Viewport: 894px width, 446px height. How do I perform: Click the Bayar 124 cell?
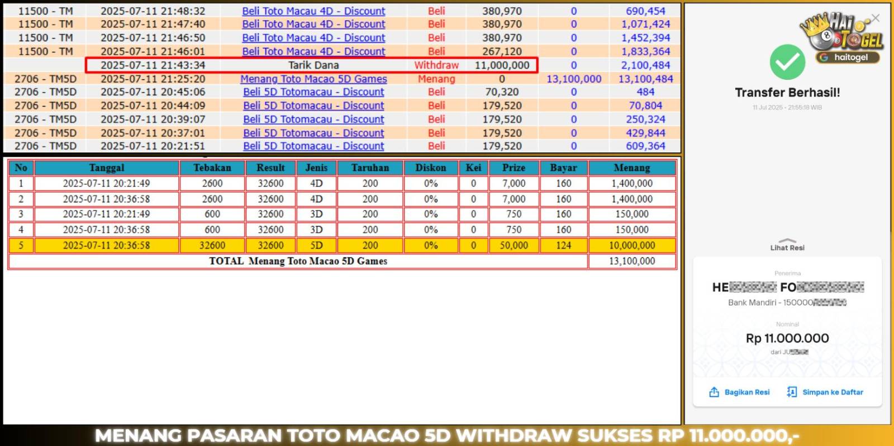coord(563,245)
